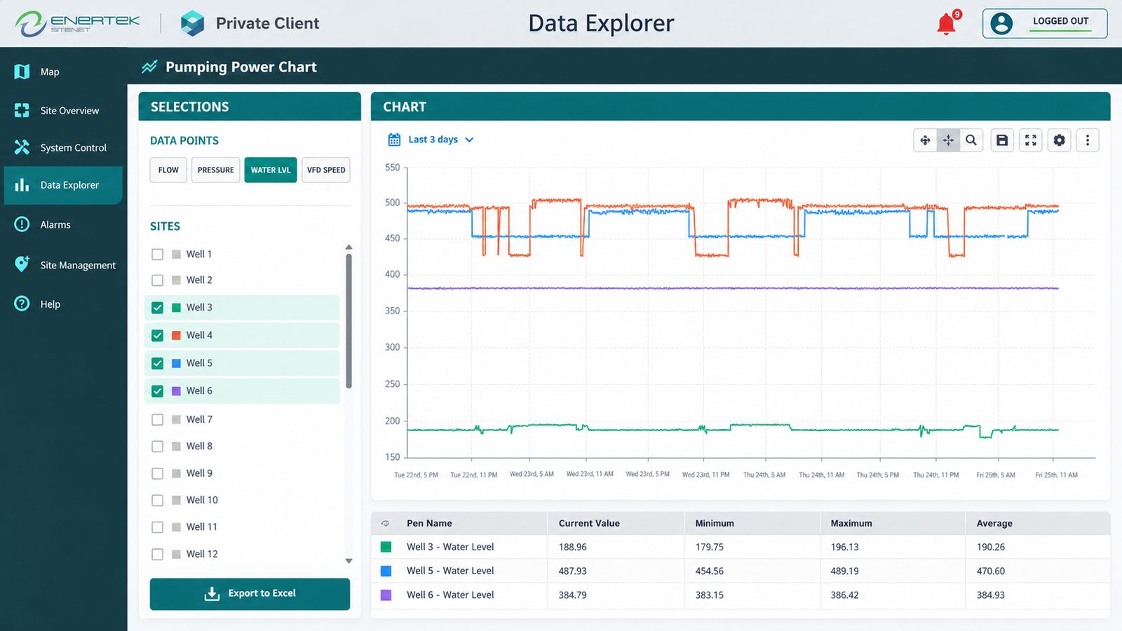
Task: Click the Pumping Power Chart trend icon
Action: (149, 67)
